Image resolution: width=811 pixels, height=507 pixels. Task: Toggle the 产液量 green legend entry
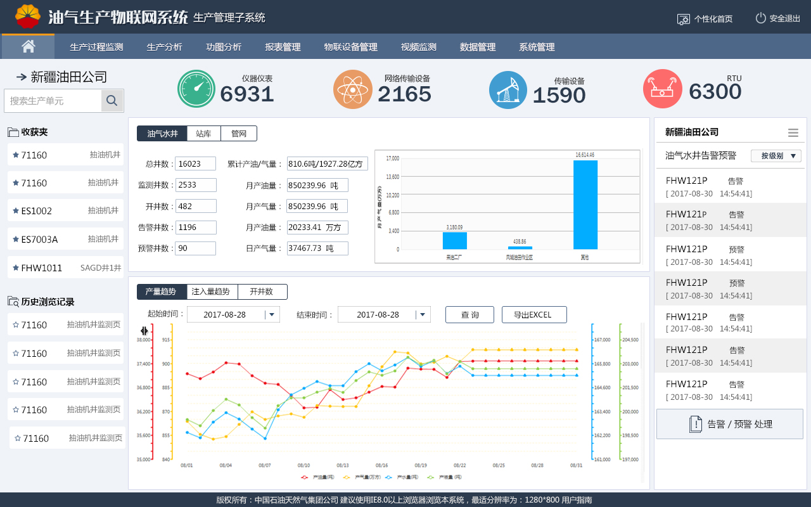point(445,477)
